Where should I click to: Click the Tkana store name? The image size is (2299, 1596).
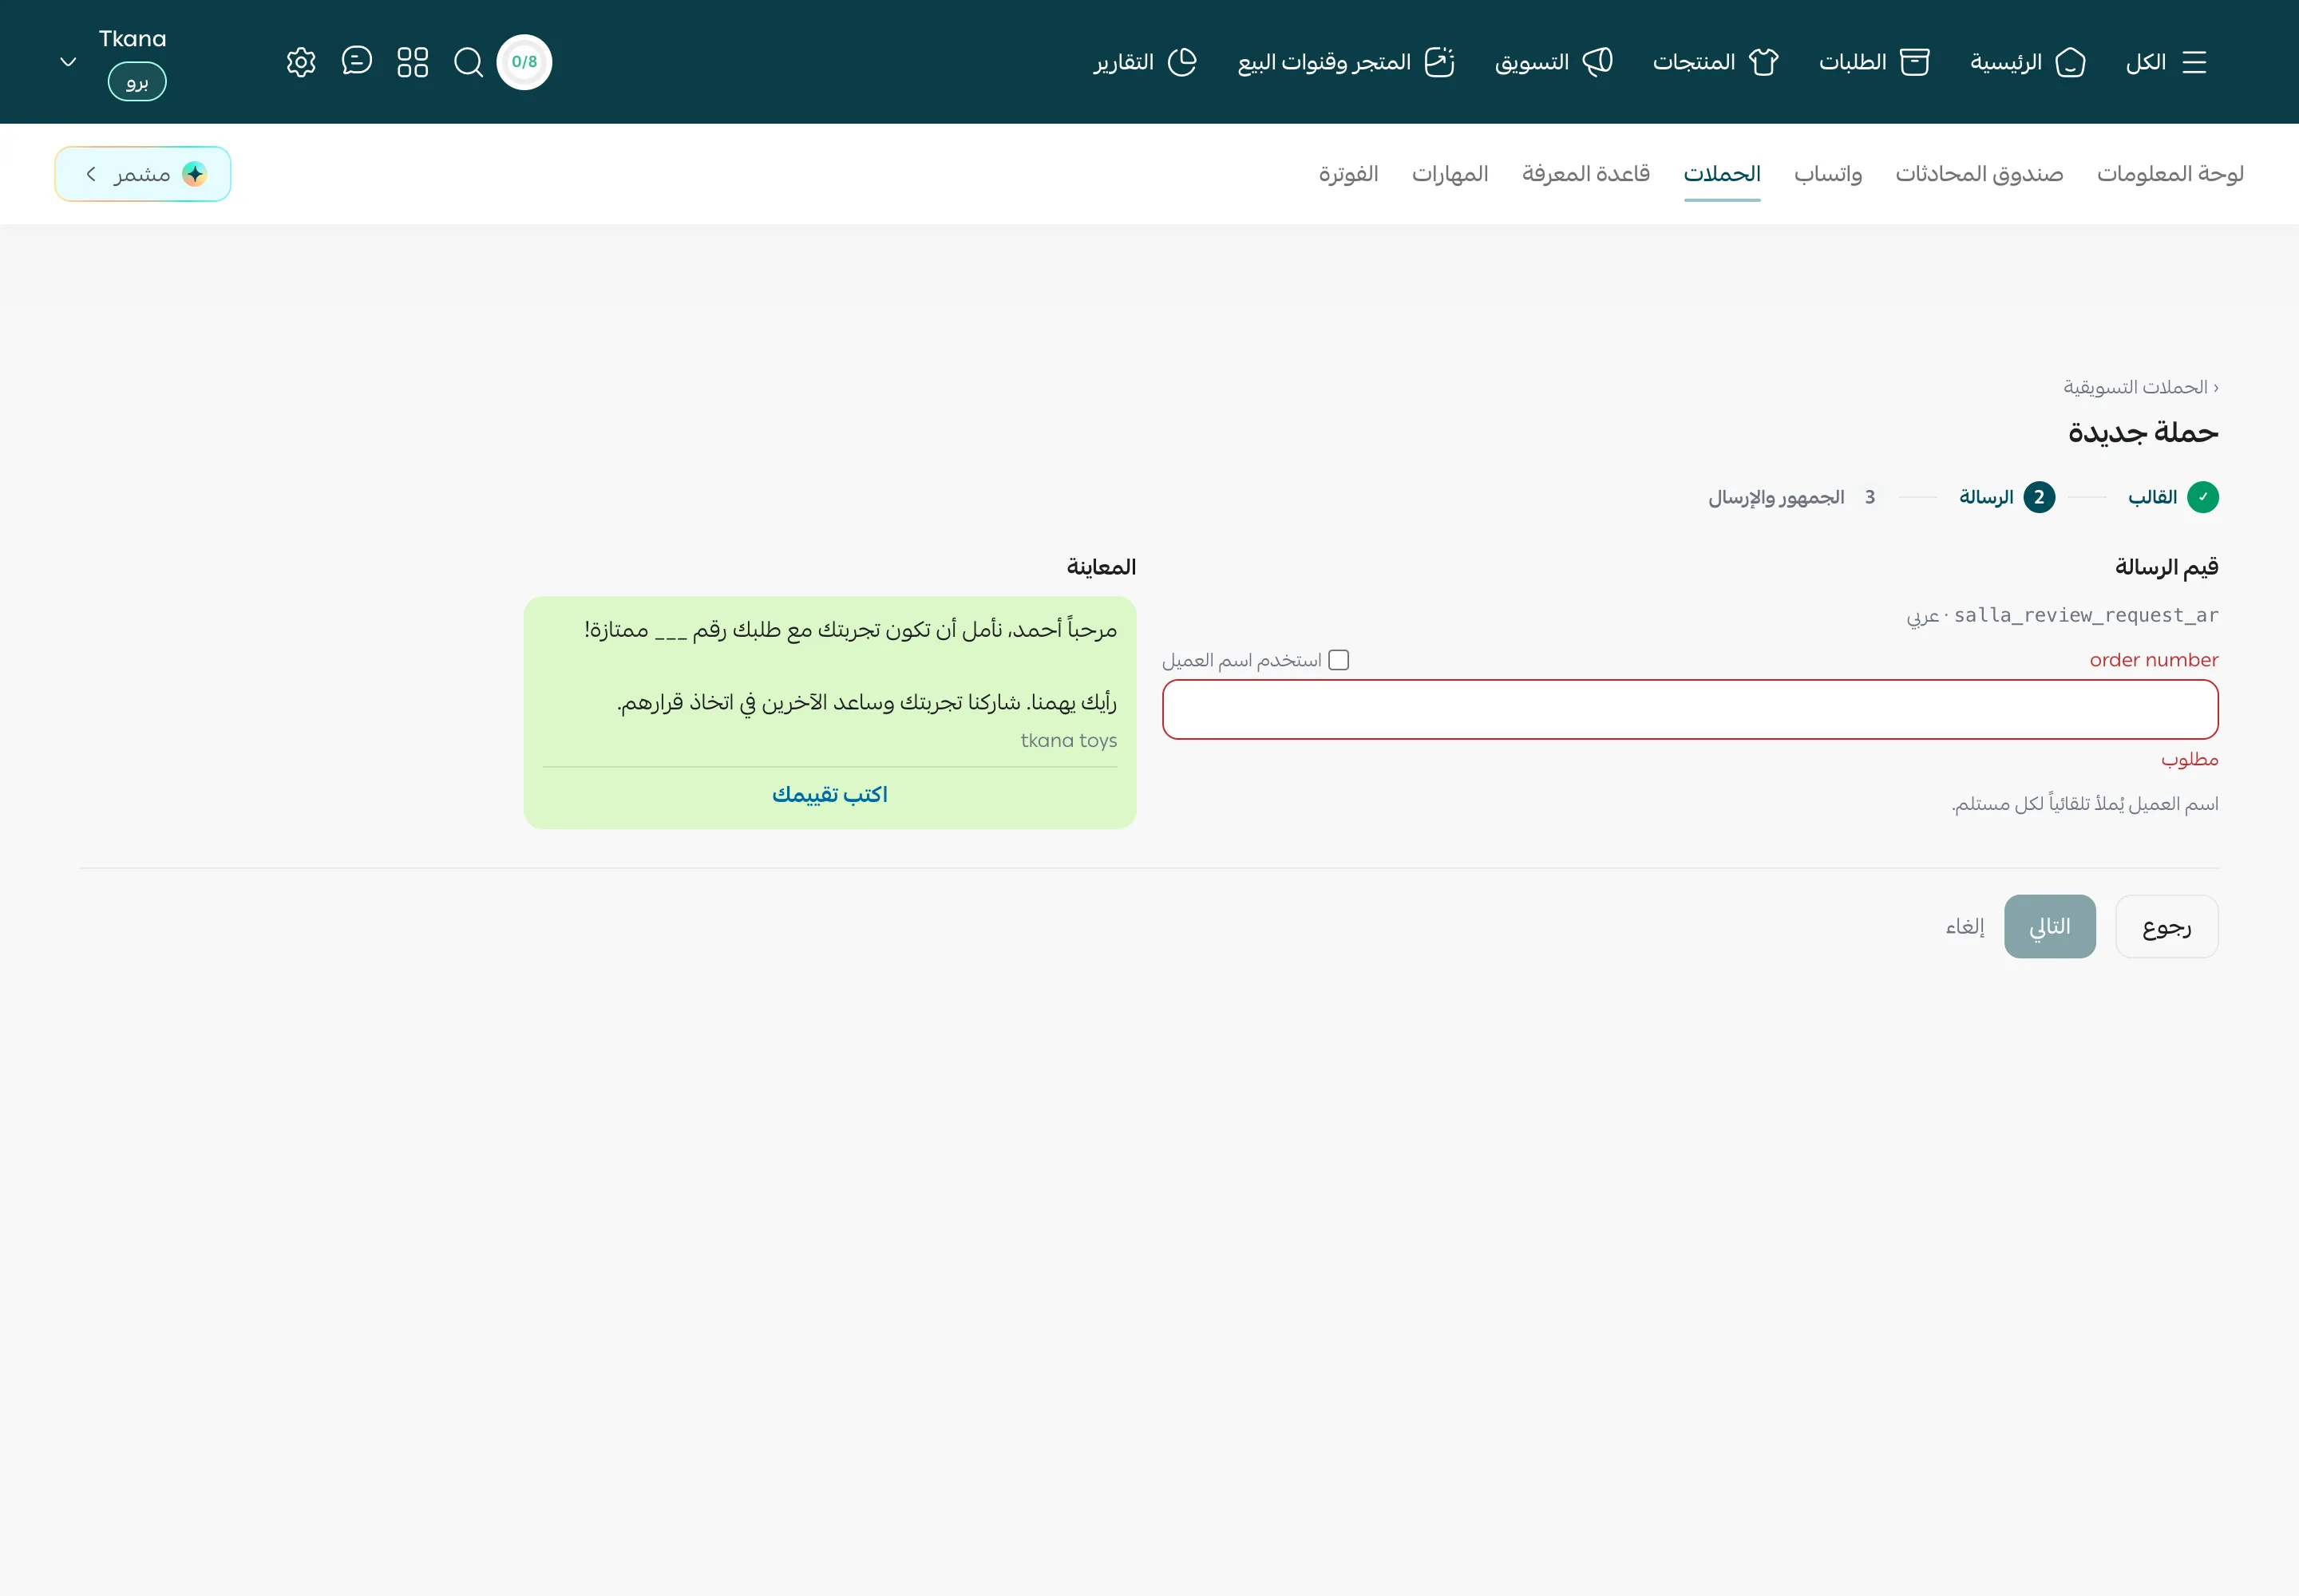coord(132,38)
